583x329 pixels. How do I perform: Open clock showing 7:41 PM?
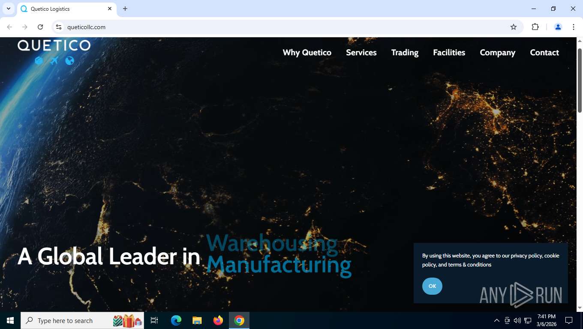pyautogui.click(x=547, y=320)
